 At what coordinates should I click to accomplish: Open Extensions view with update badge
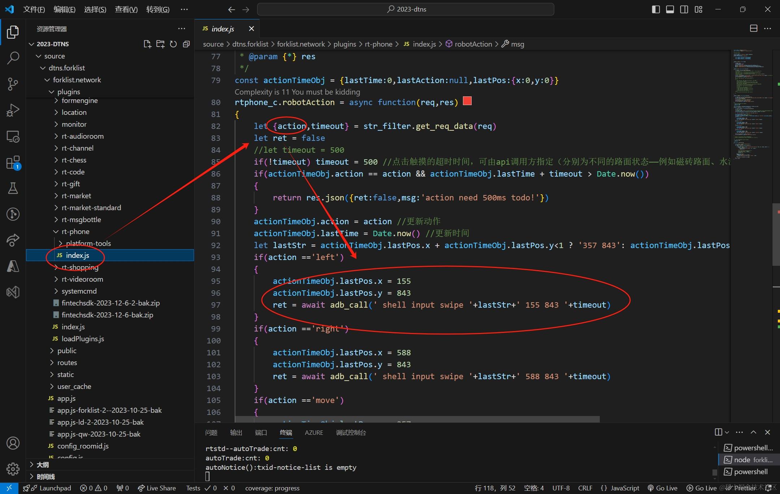pyautogui.click(x=13, y=162)
